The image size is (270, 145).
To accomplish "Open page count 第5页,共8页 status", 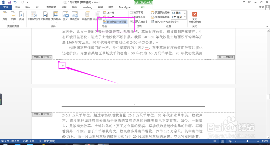I will point(10,141).
